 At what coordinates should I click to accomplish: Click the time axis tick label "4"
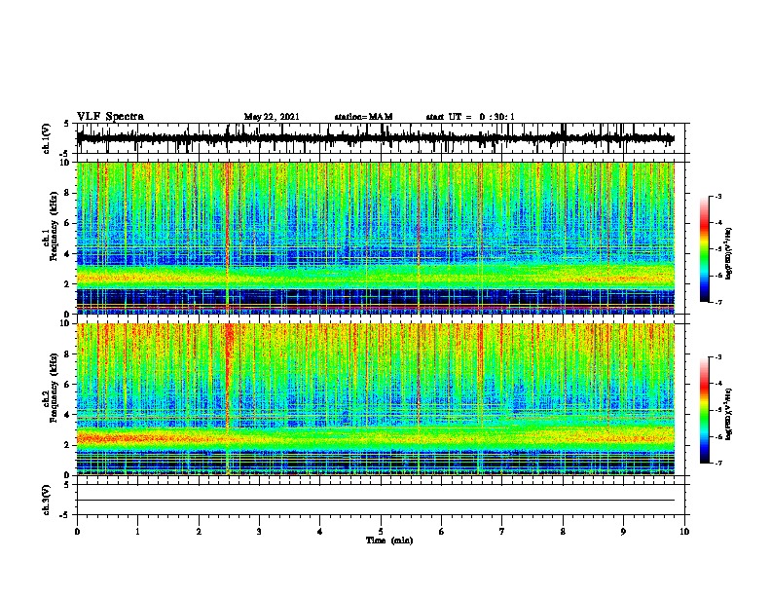320,532
